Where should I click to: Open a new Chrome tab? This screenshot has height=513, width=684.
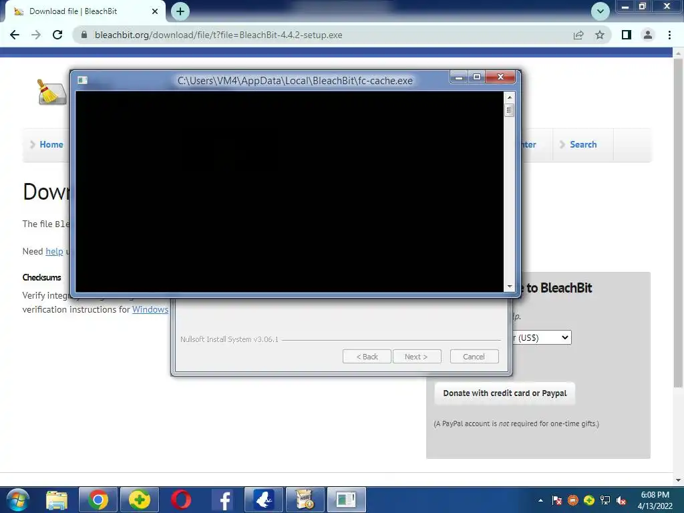[x=180, y=11]
